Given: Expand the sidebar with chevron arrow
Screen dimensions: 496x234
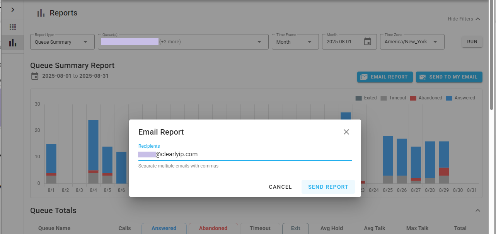Looking at the screenshot, I should pyautogui.click(x=12, y=10).
